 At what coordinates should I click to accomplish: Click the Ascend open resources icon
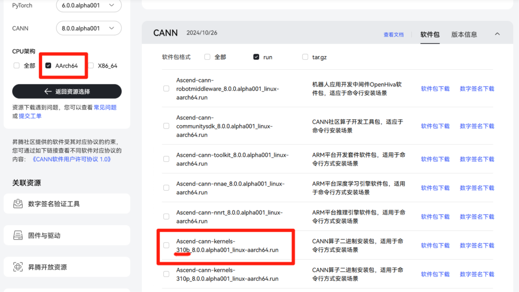coord(18,267)
